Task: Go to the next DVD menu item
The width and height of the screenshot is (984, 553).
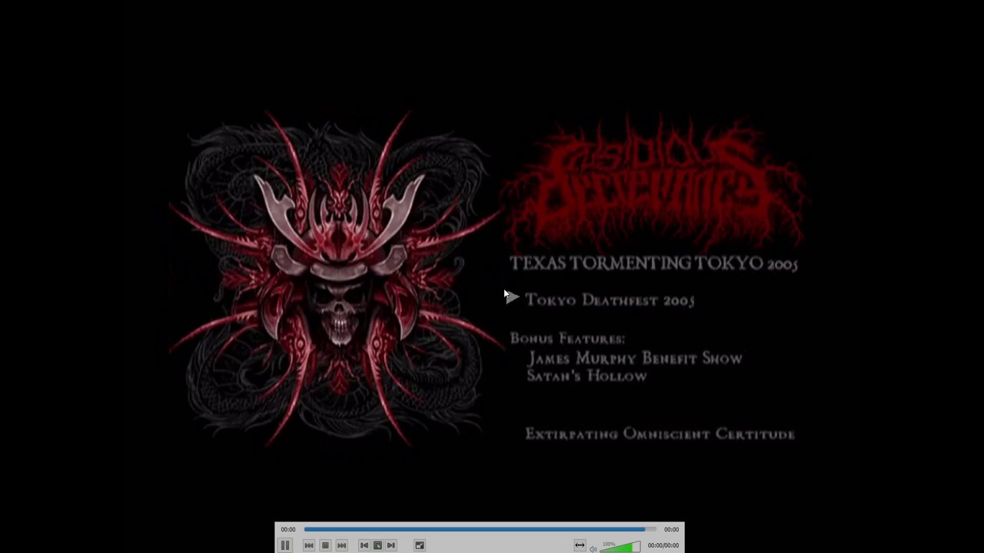Action: coord(391,545)
